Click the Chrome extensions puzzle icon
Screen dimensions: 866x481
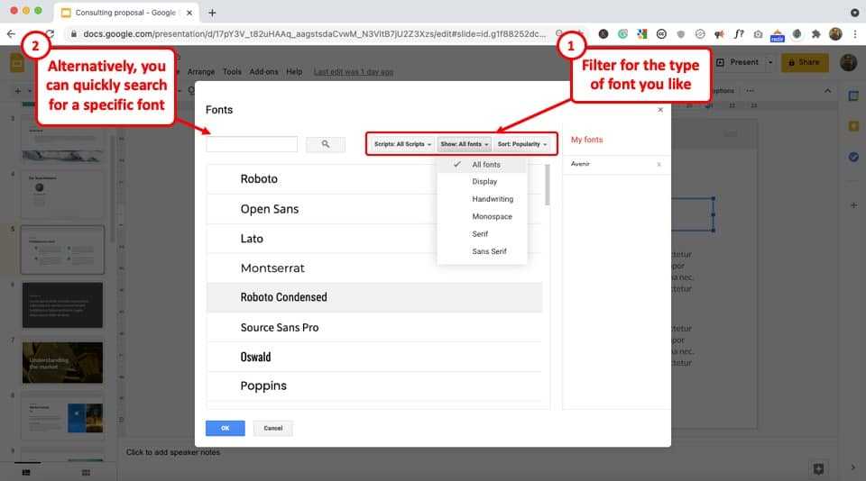click(x=816, y=34)
